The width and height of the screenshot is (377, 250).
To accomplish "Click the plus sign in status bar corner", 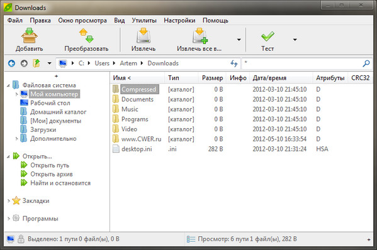I will [x=369, y=239].
